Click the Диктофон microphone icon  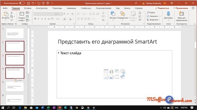coord(168,14)
